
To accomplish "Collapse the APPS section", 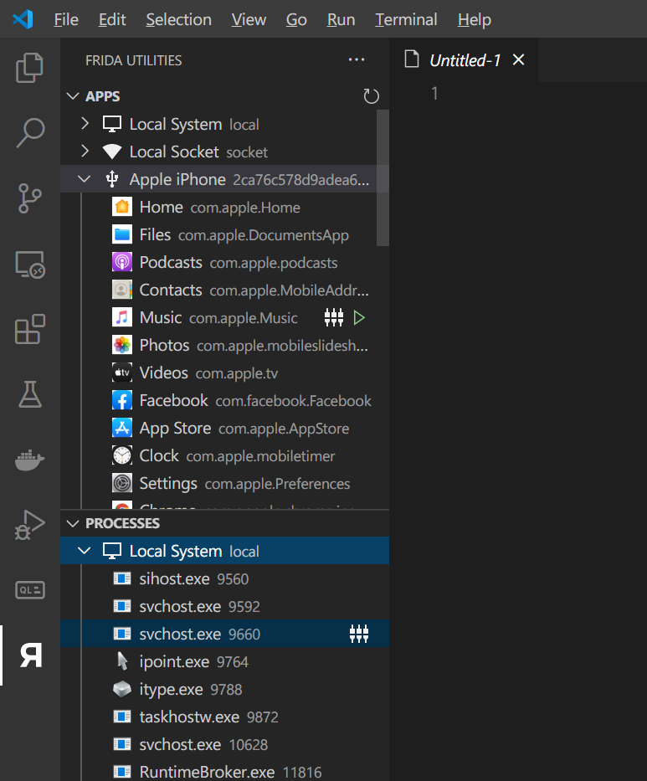I will [x=73, y=96].
